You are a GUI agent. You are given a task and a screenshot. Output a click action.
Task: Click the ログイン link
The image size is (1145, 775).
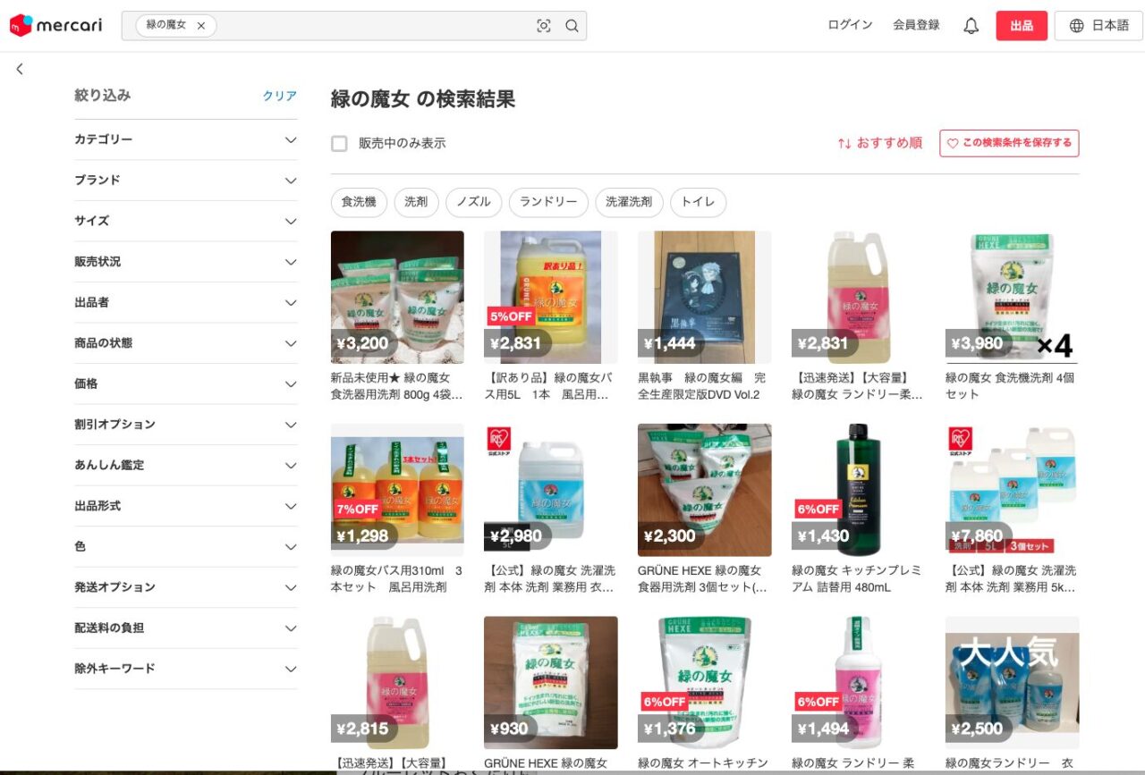coord(850,25)
